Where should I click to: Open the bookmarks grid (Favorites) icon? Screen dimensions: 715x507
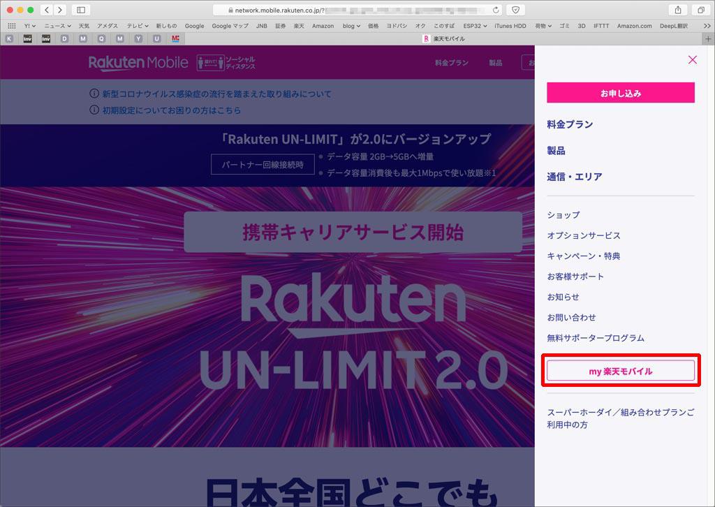click(11, 26)
